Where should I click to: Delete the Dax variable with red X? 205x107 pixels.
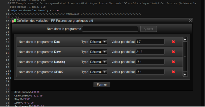[173, 42]
